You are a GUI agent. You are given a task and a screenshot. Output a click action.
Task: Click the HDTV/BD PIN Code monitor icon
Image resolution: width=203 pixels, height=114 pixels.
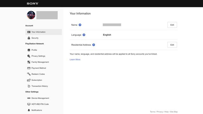click(x=29, y=104)
